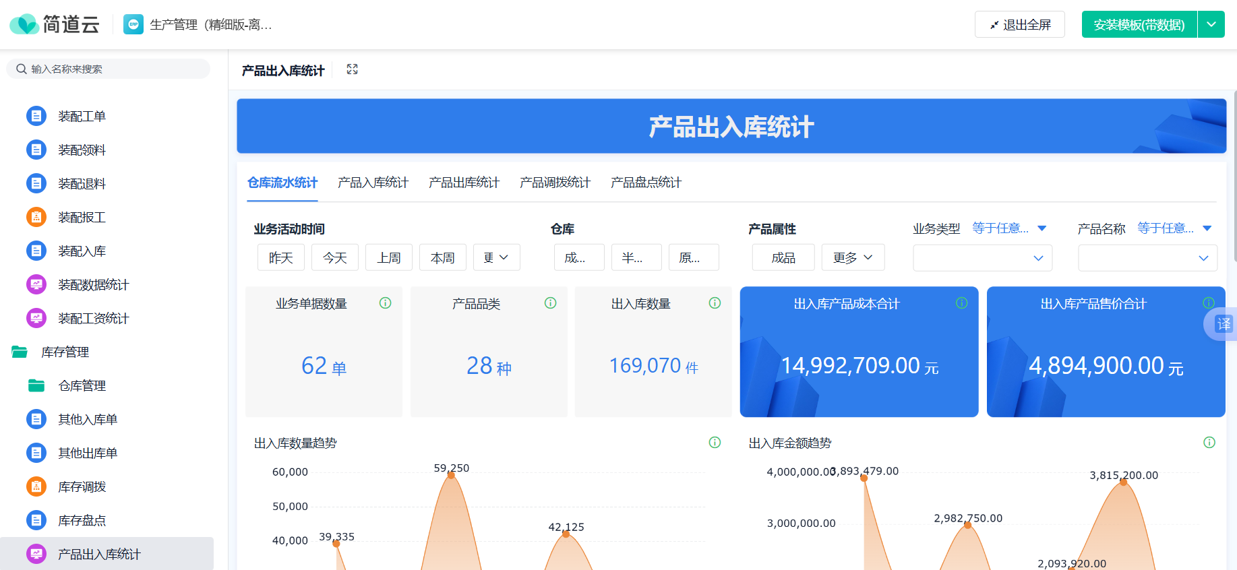Click the 装配领料 form icon
The image size is (1237, 570).
[36, 150]
